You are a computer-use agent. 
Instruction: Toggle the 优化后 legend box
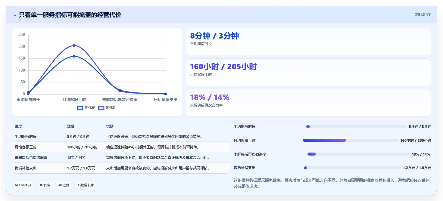tap(101, 108)
